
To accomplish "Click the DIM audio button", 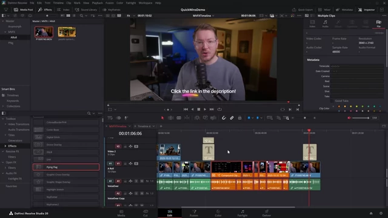I will coord(375,118).
